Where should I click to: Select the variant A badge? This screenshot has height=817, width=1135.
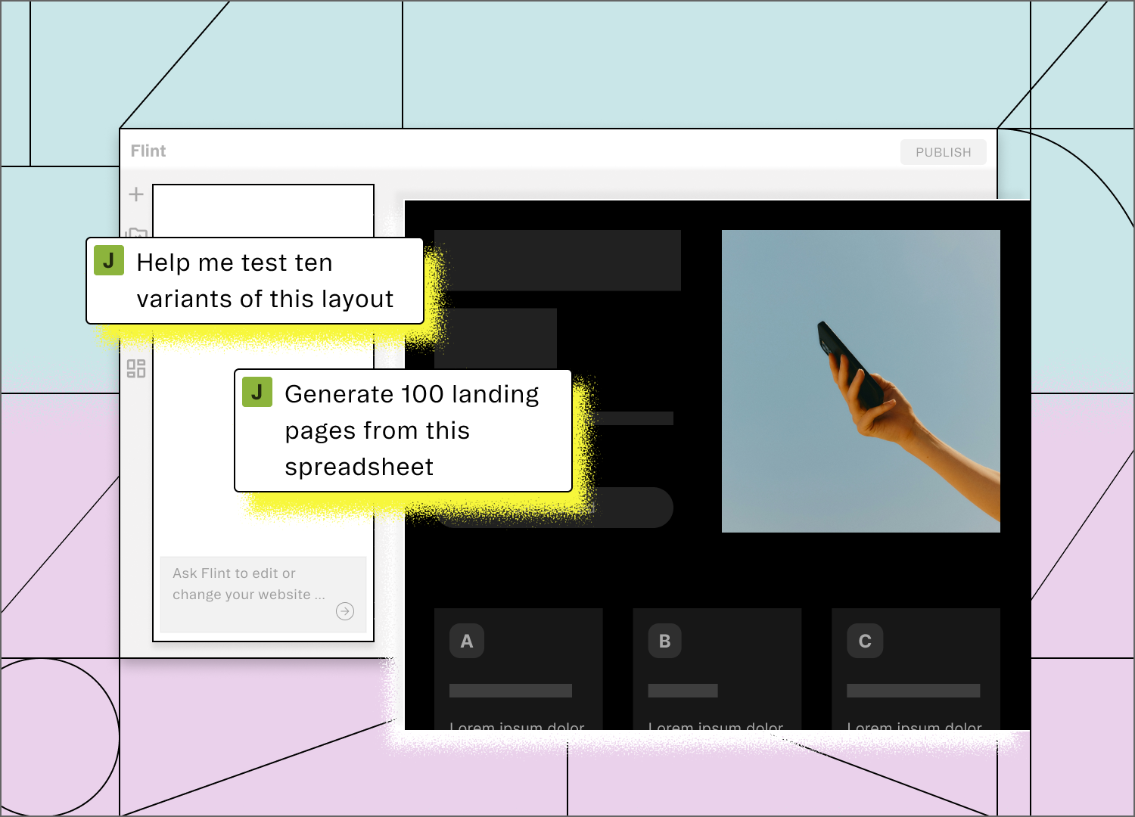(466, 640)
